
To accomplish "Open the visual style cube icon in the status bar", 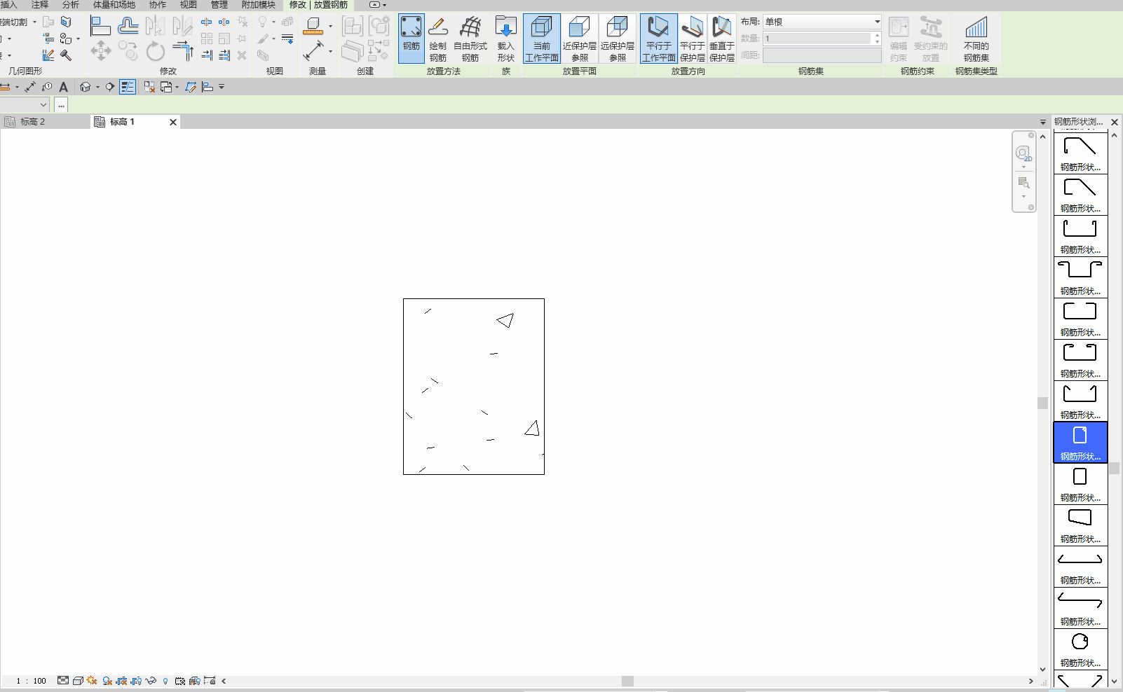I will click(x=78, y=681).
